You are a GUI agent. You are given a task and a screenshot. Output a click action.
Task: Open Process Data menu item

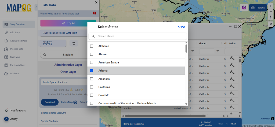tap(16, 49)
